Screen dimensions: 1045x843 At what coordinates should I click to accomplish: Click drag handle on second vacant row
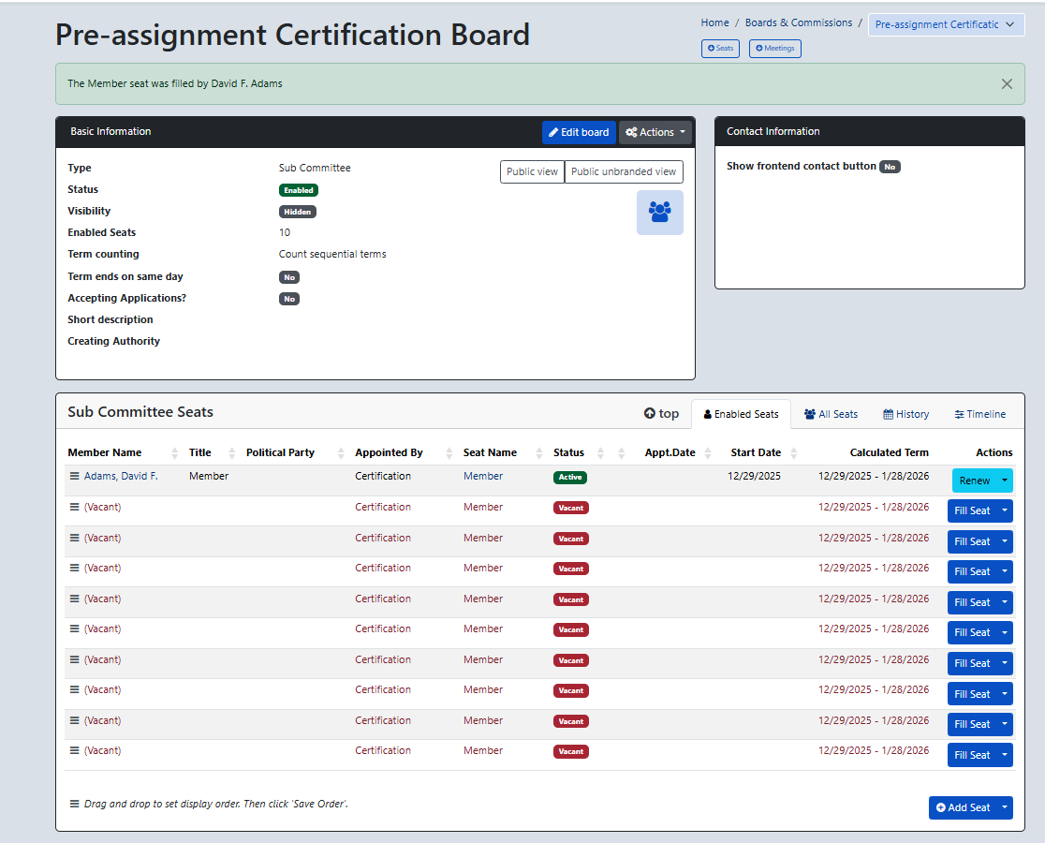[74, 538]
